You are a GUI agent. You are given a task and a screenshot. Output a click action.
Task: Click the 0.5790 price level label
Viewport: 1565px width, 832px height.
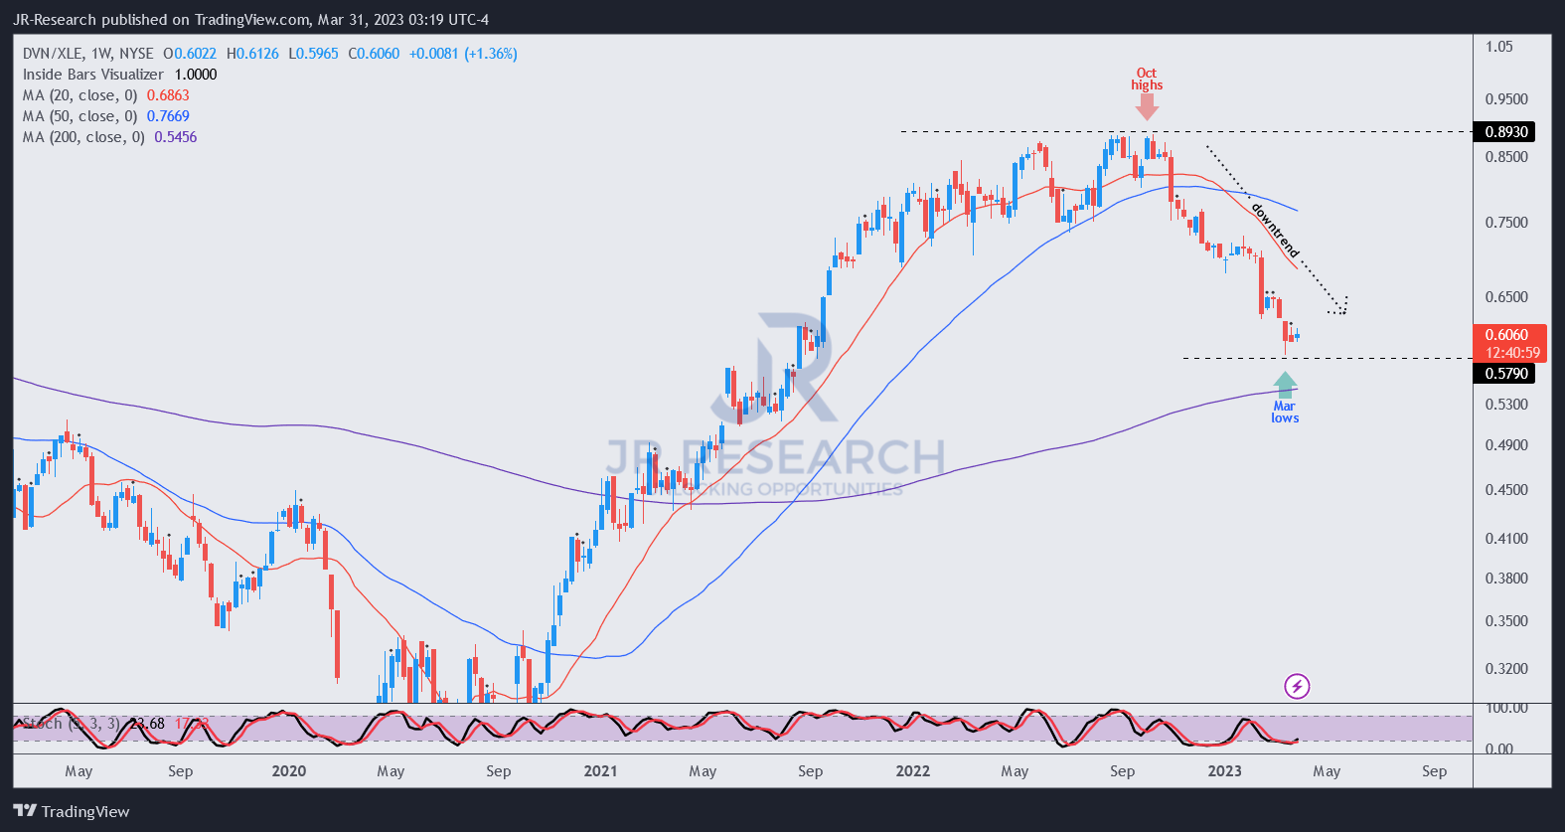(x=1506, y=374)
